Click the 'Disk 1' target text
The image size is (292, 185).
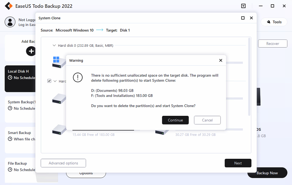tap(125, 30)
